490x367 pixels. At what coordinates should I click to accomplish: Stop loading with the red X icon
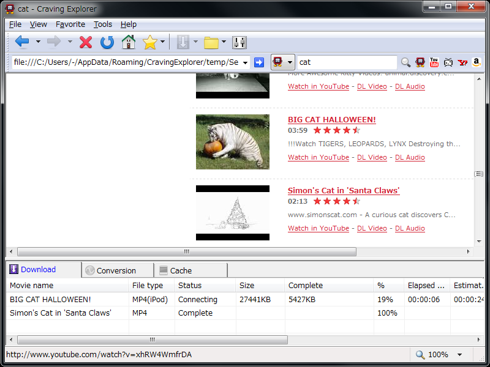pos(86,42)
